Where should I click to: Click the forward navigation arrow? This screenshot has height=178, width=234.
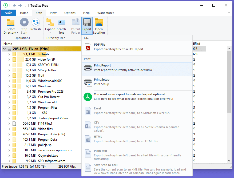point(20,6)
